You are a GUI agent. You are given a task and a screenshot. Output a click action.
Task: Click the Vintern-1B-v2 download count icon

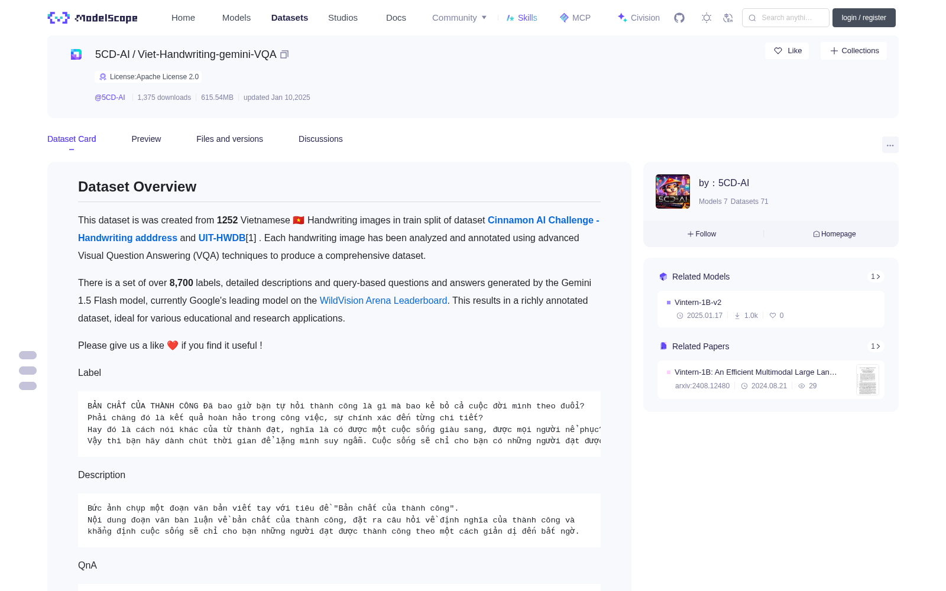737,316
